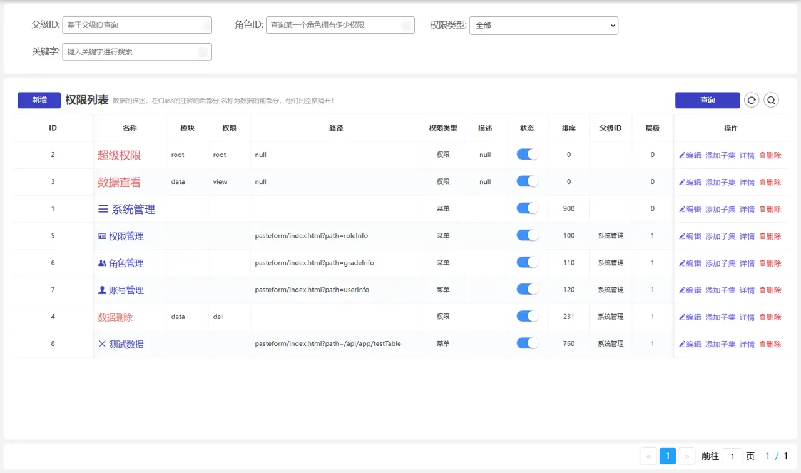Click the people icon before 角色管理
801x473 pixels.
[x=102, y=263]
